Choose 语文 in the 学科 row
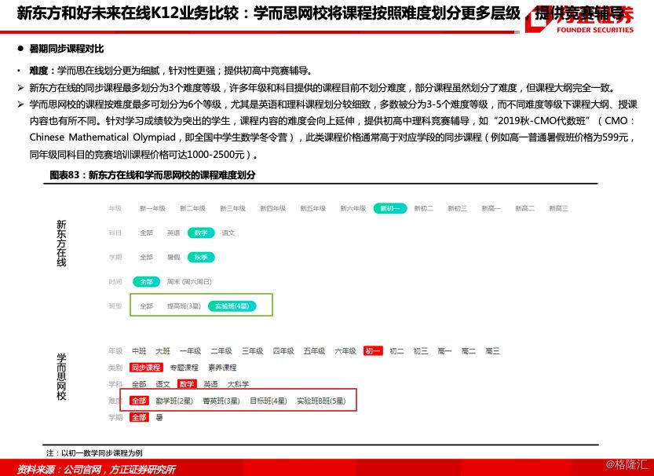The width and height of the screenshot is (654, 476). tap(163, 384)
